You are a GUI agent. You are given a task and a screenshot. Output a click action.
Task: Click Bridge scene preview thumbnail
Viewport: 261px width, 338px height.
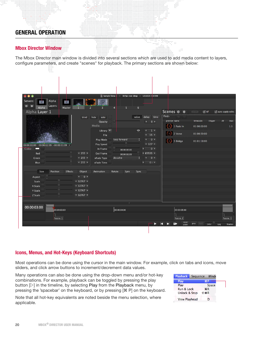point(169,141)
